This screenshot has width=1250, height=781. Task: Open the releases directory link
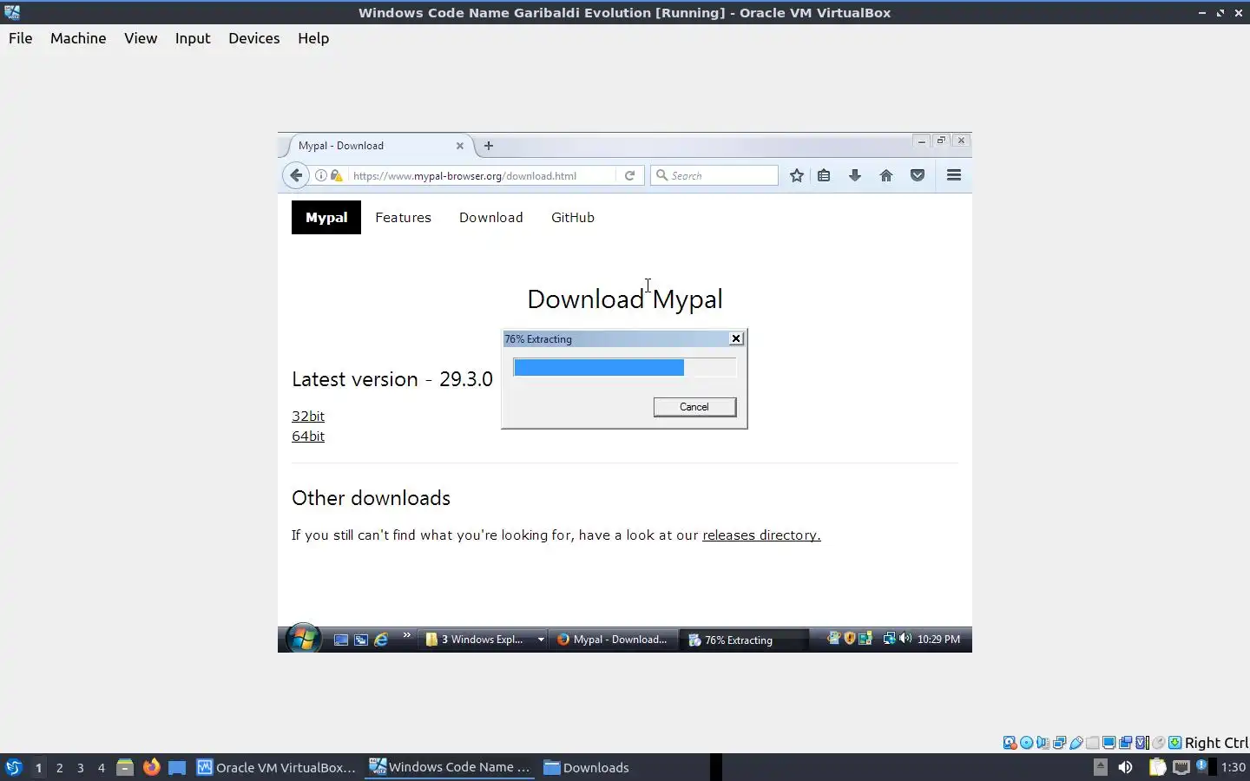point(761,535)
